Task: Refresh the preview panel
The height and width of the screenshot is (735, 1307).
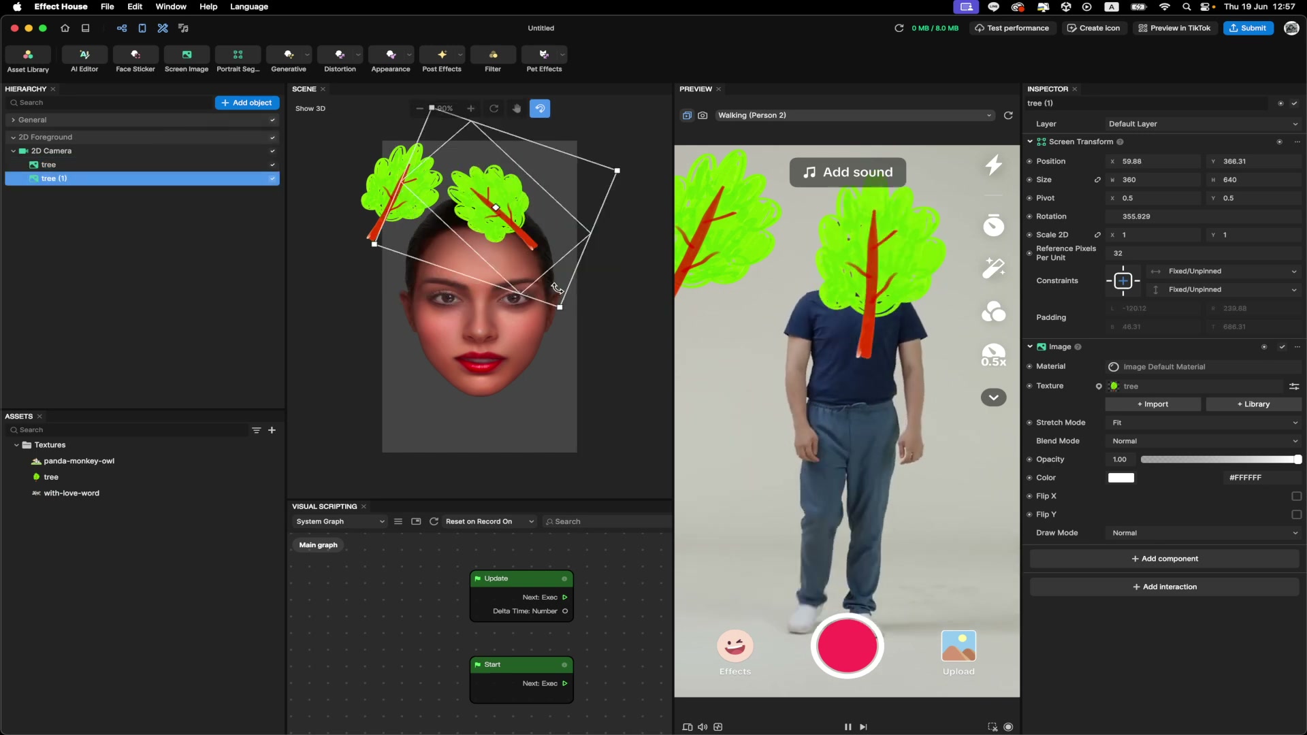Action: coord(1008,115)
